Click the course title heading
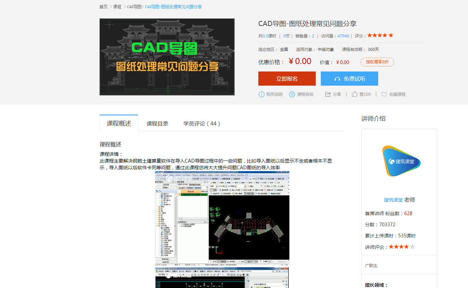The width and height of the screenshot is (468, 288). tap(307, 24)
